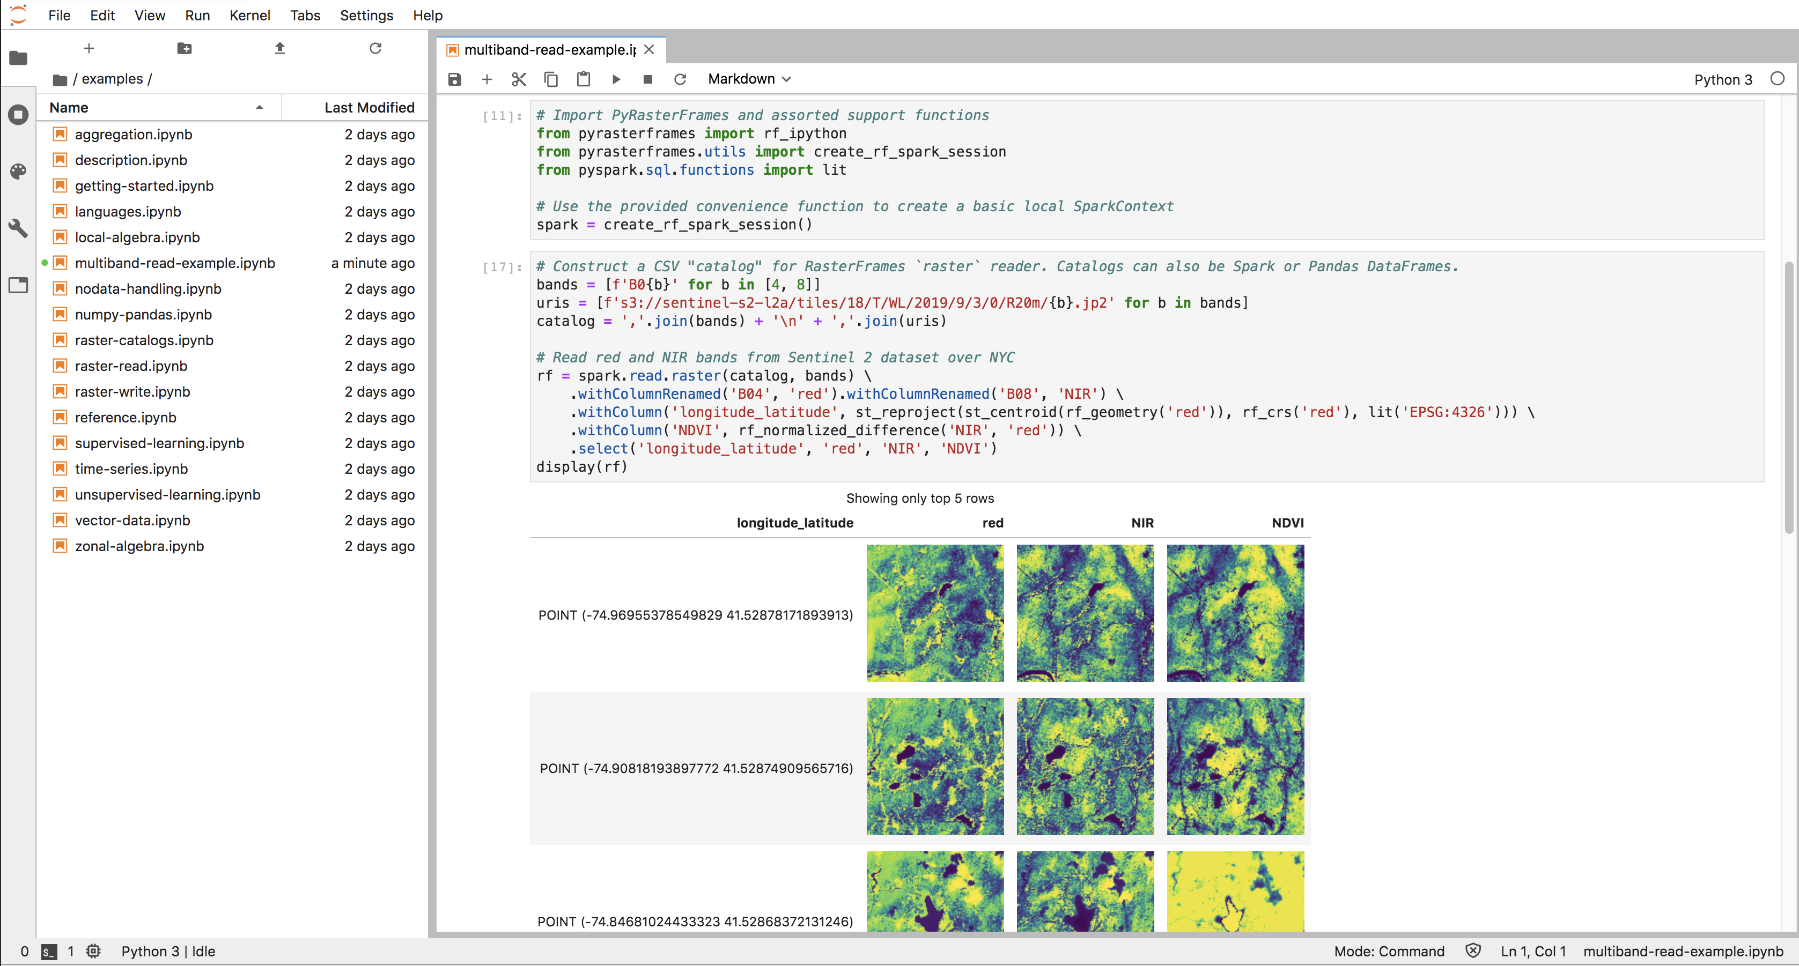
Task: Open Running Terminals and Kernels sidebar
Action: point(18,115)
